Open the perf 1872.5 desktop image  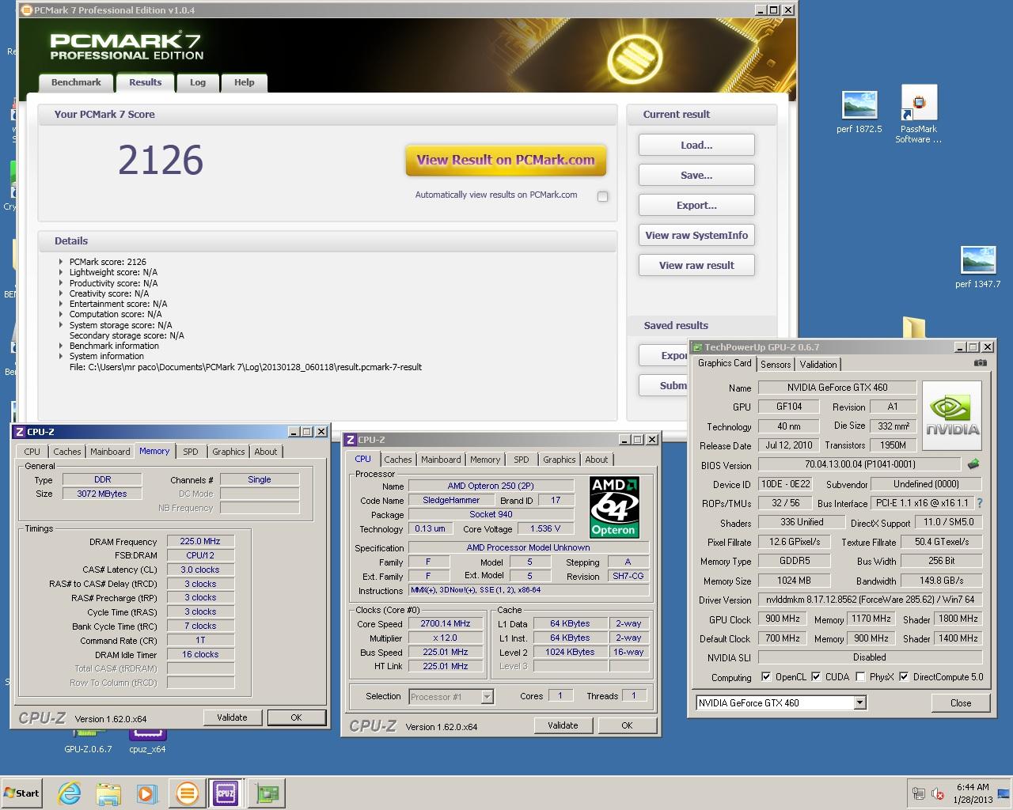pos(859,112)
